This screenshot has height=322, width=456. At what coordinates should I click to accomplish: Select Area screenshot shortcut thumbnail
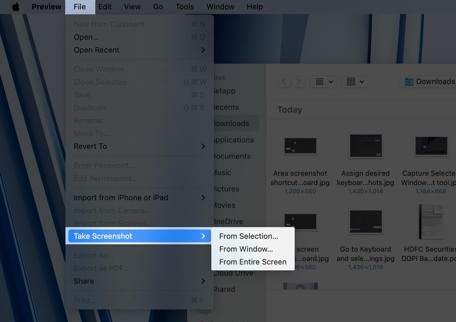[x=300, y=146]
